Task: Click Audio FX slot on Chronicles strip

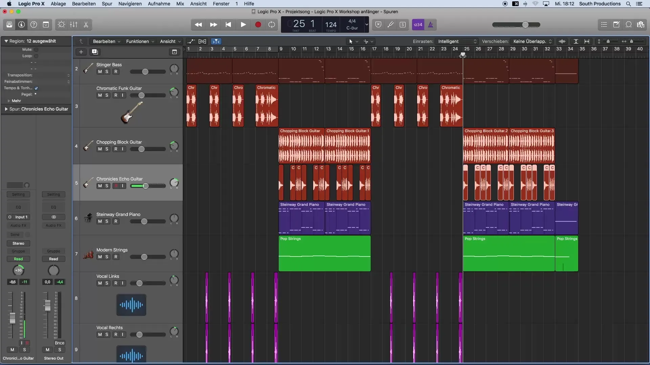Action: 18,226
